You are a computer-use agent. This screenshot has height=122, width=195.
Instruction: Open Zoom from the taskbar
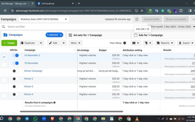44,119
